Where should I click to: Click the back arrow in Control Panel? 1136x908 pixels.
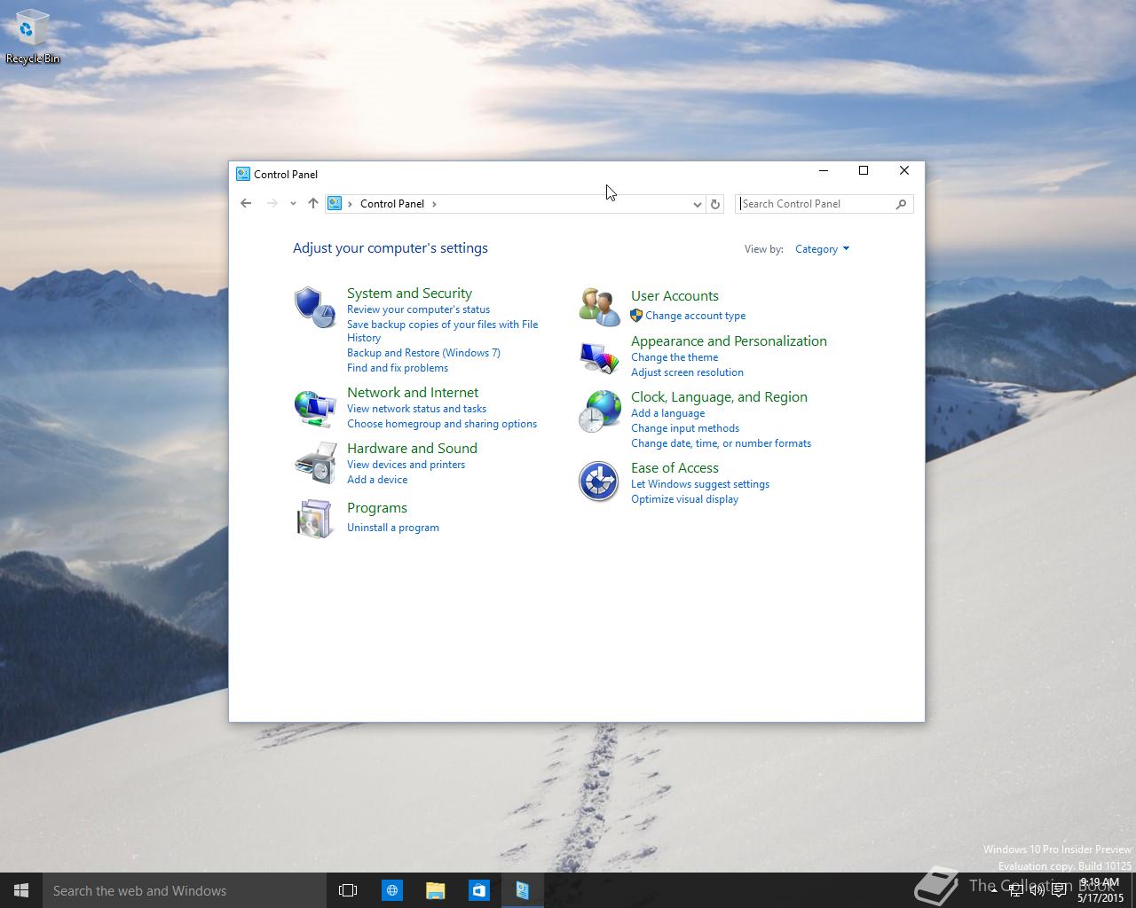[x=246, y=203]
